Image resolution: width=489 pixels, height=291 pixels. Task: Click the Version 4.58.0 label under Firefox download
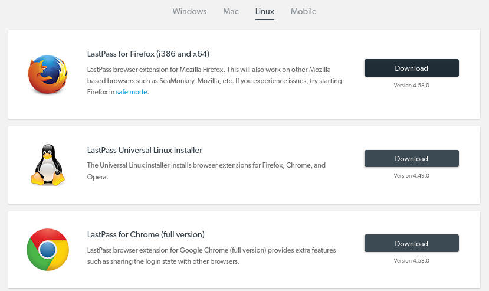411,86
